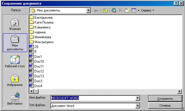Screen dimensions: 185x111
Task: Click the Word icon beside Doc1
Action: [31, 56]
